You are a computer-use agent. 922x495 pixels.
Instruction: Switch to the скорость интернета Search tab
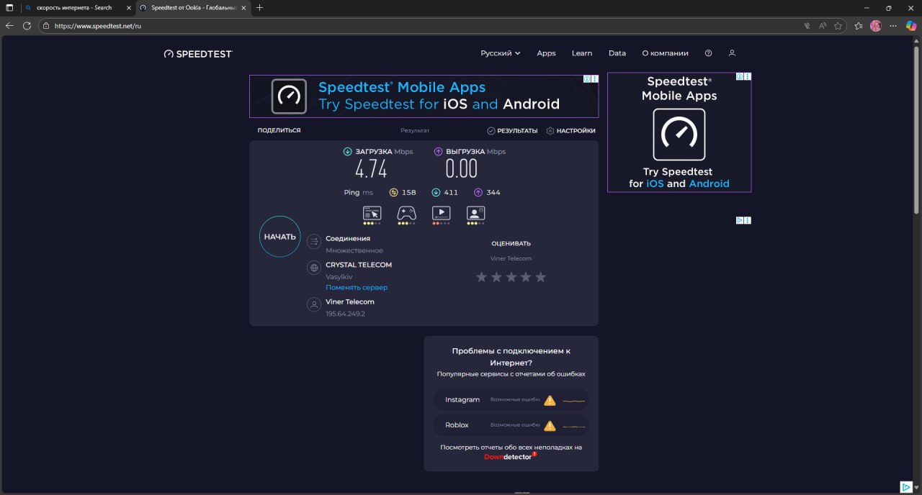[74, 8]
